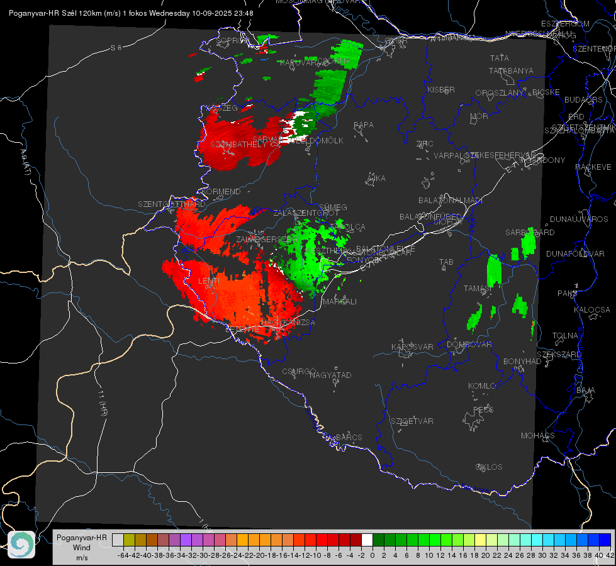Choose the dark blue swatch at legend's right end
The width and height of the screenshot is (616, 566).
pyautogui.click(x=605, y=540)
